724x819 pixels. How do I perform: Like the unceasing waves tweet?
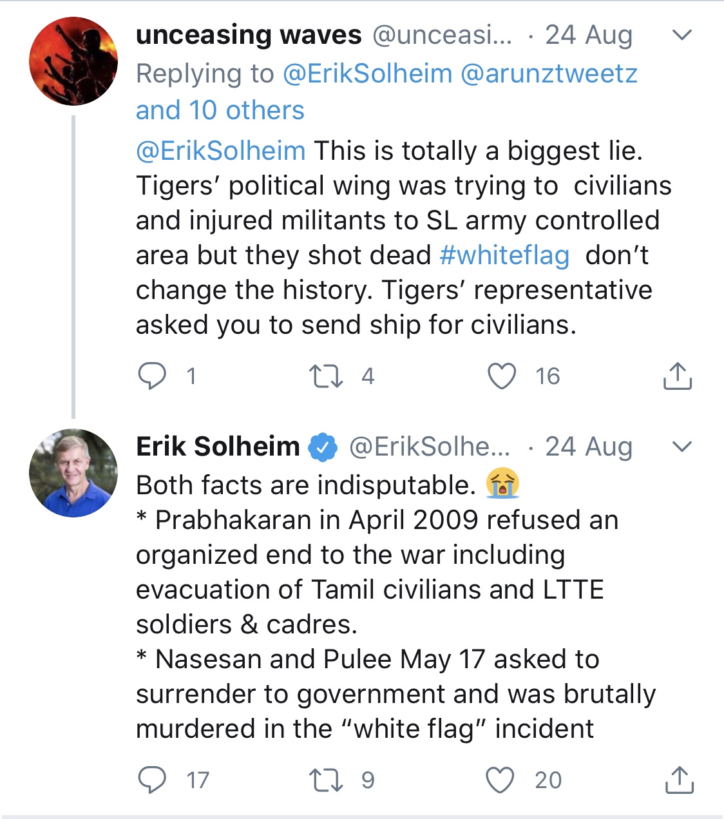[x=502, y=376]
